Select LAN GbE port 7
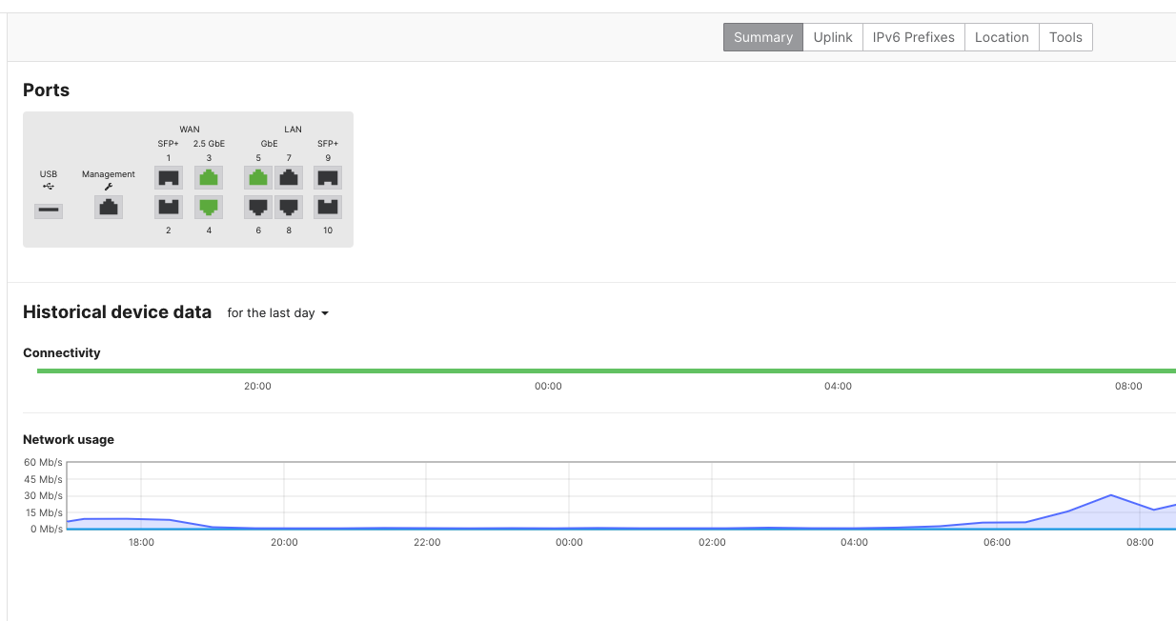Image resolution: width=1176 pixels, height=621 pixels. pos(289,177)
